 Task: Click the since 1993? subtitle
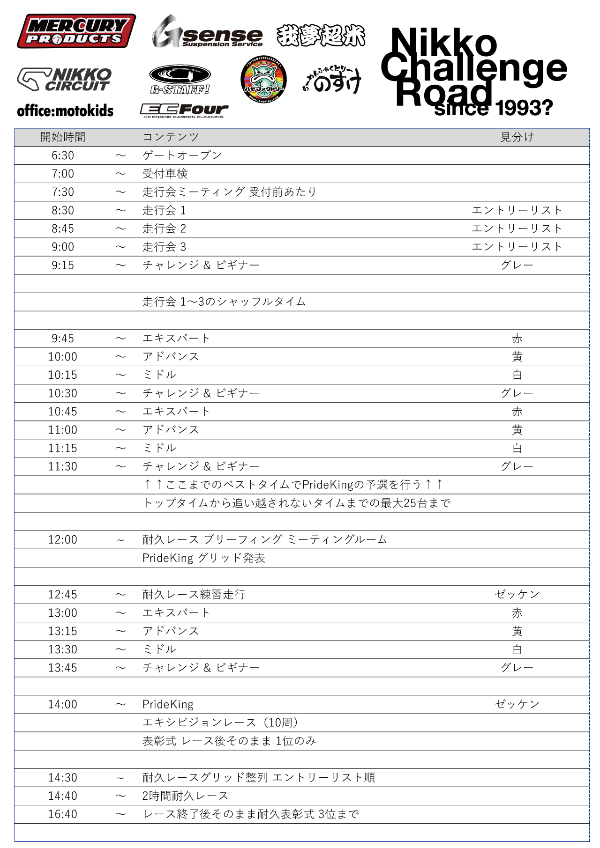(x=494, y=108)
